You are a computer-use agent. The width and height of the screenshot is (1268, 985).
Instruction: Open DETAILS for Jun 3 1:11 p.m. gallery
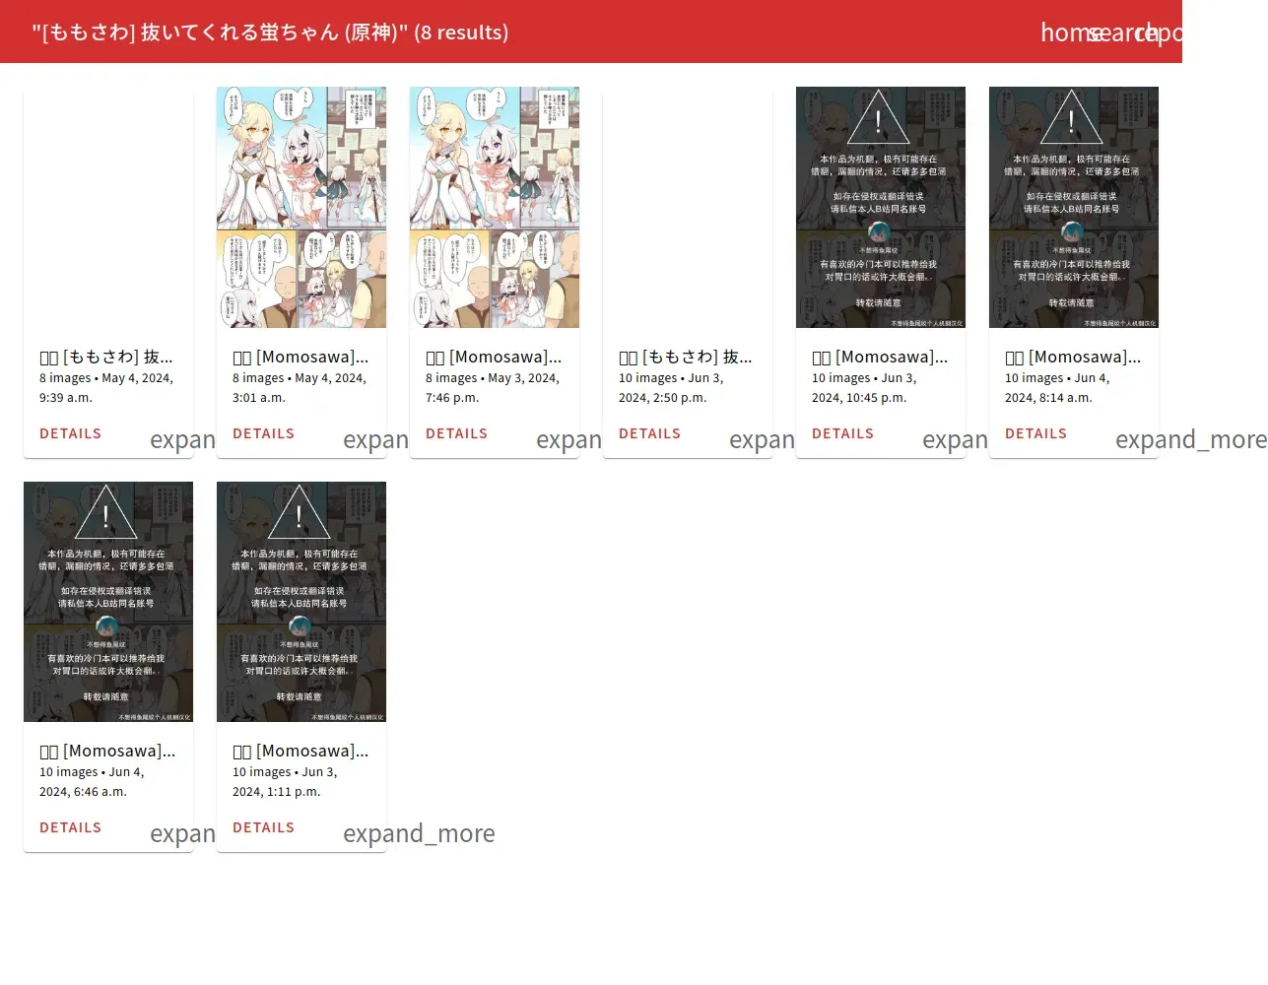(263, 827)
